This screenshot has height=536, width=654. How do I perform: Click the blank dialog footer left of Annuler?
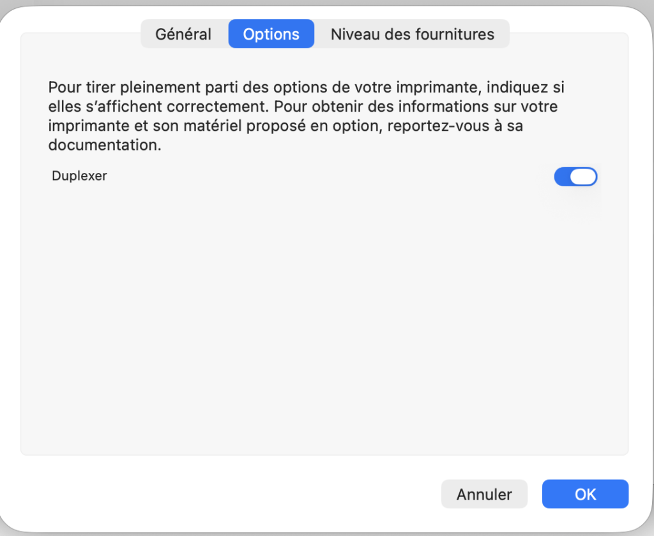(224, 494)
